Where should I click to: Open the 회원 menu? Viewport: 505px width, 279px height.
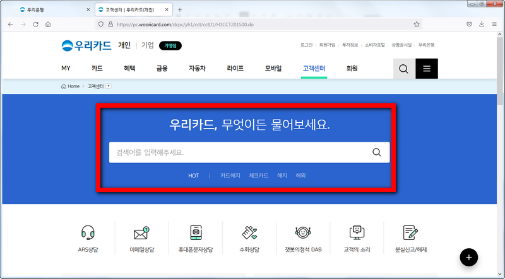[352, 68]
